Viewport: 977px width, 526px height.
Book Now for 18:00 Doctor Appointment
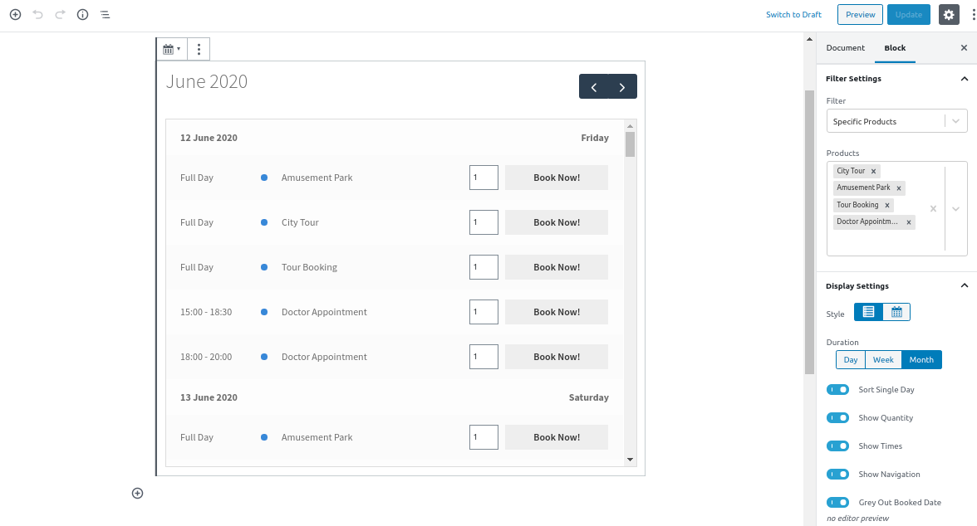[x=557, y=357]
